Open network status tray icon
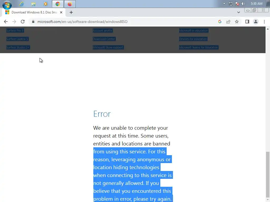This screenshot has height=202, width=270. [x=231, y=4]
